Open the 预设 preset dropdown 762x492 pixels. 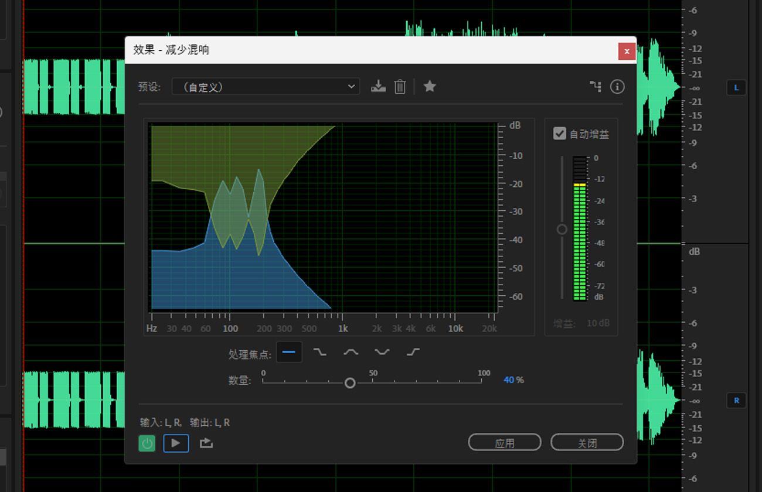tap(266, 87)
